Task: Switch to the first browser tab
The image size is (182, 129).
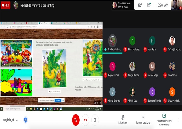Action: point(6,23)
